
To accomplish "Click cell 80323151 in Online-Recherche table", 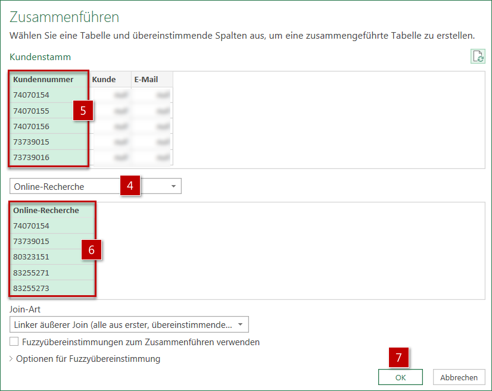I will (52, 257).
